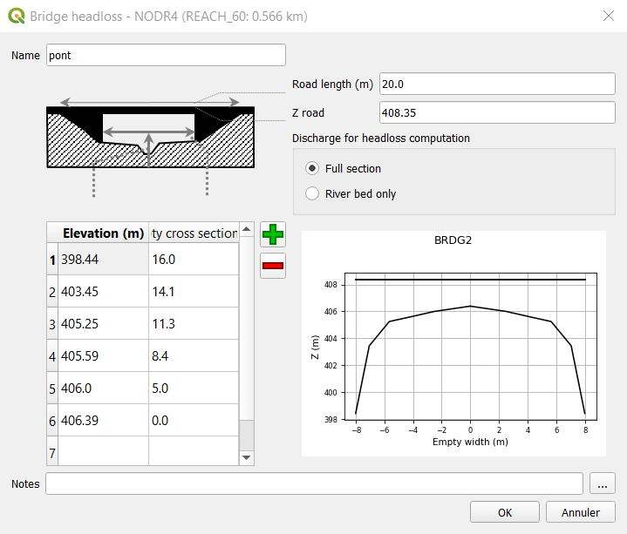This screenshot has width=627, height=534.
Task: Click row header number 7
Action: 52,453
